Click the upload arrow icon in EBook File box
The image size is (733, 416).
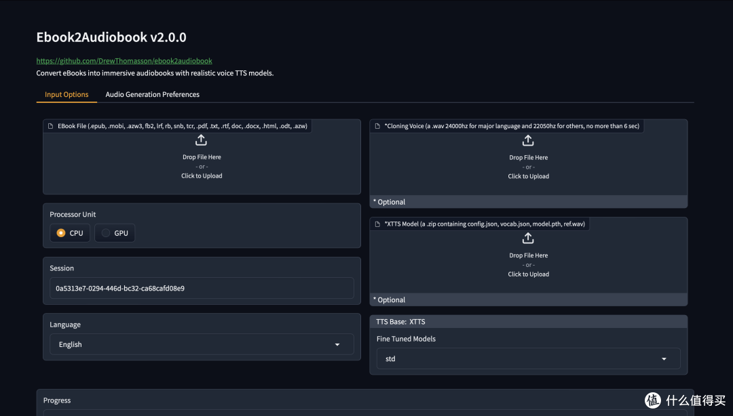(202, 140)
